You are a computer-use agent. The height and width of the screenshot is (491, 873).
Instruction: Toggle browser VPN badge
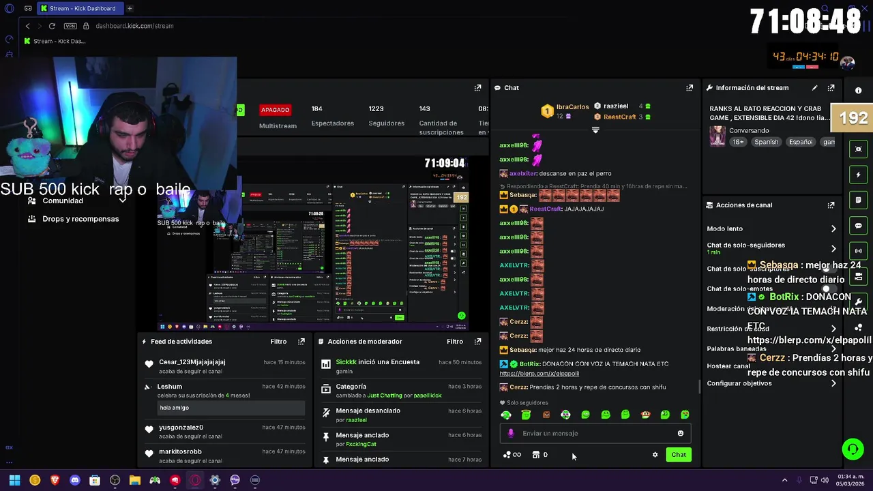click(x=70, y=26)
